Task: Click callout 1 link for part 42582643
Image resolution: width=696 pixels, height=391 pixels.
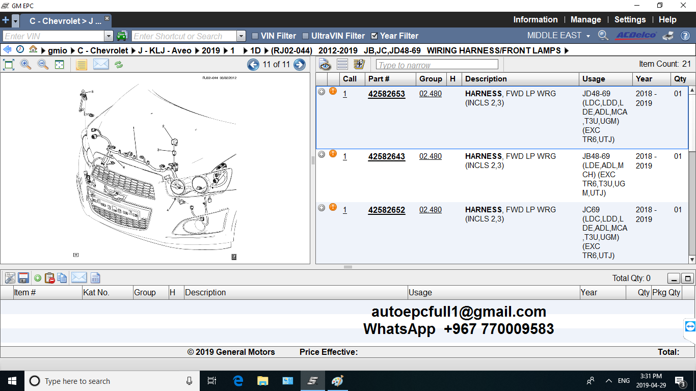Action: point(345,156)
